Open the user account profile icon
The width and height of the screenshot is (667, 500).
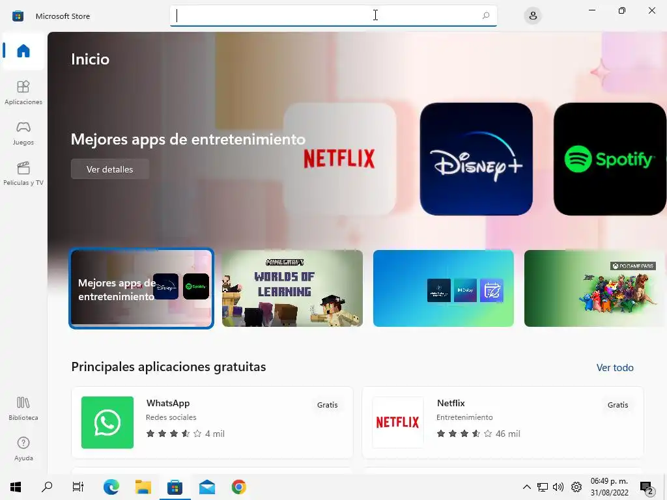(x=533, y=16)
